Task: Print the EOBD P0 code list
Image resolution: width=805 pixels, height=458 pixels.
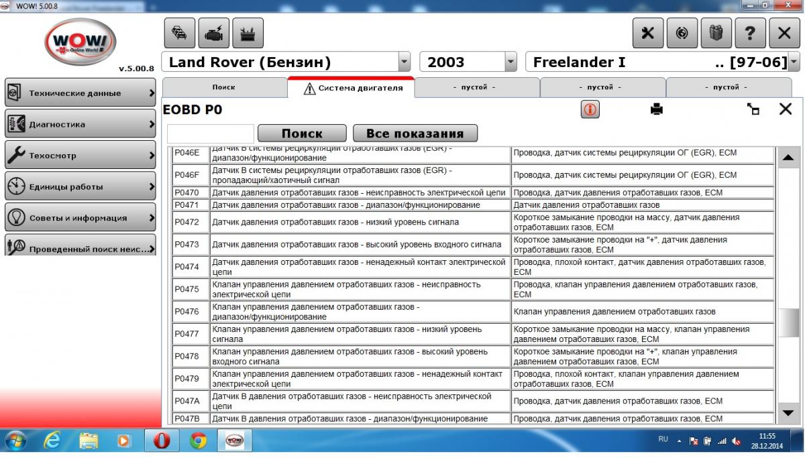Action: point(657,109)
